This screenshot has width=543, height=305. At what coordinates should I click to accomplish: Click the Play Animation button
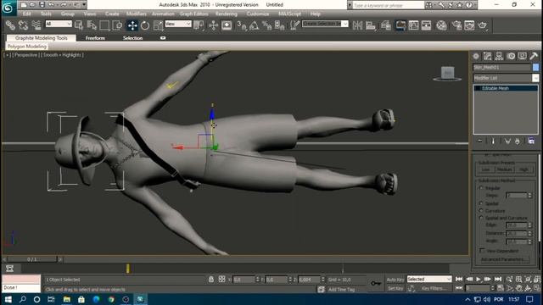tap(479, 279)
